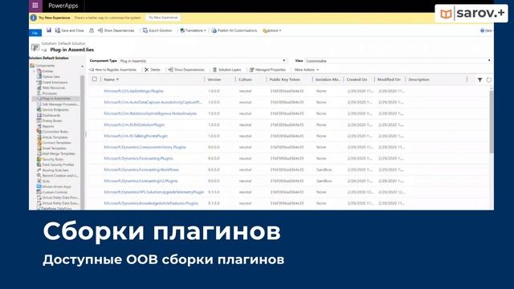Click the Solution Layers button
The width and height of the screenshot is (514, 289).
226,70
